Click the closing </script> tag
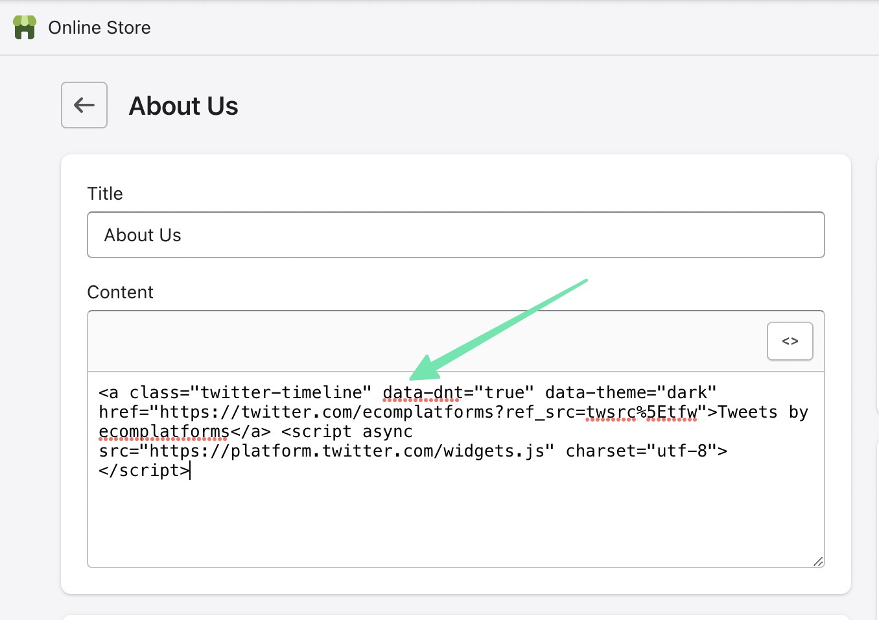 click(143, 470)
